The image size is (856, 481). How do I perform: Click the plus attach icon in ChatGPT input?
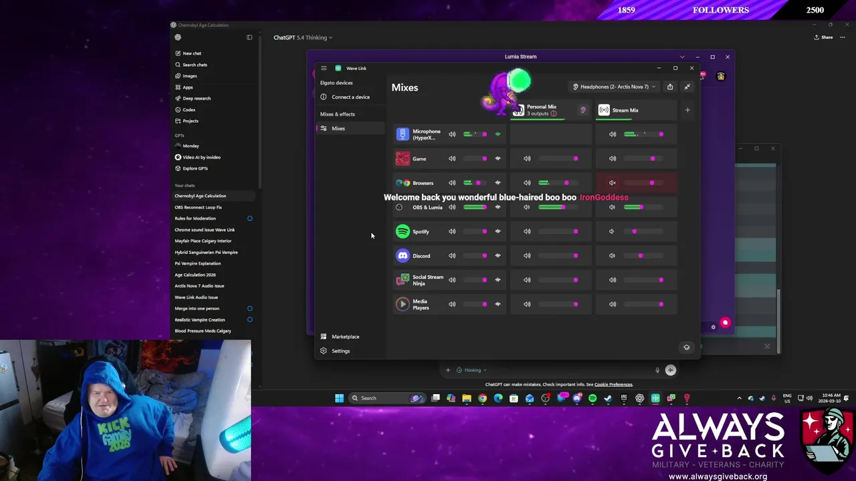(x=448, y=370)
